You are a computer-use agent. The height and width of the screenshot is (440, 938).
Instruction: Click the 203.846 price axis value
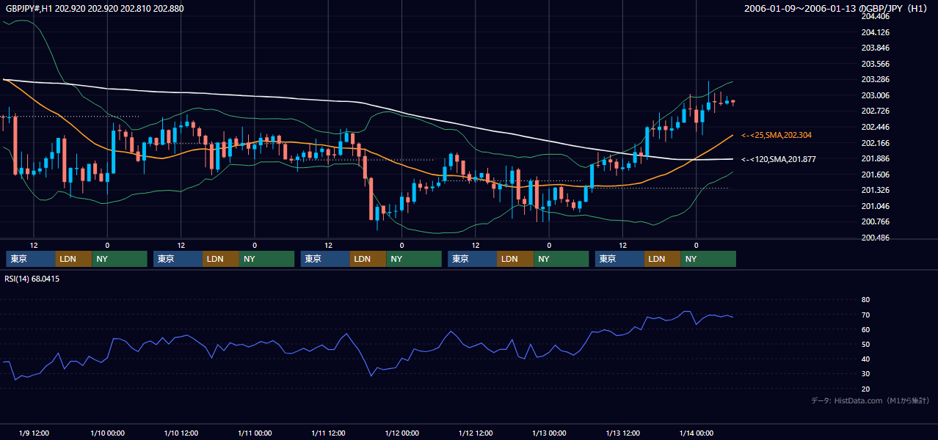click(875, 48)
